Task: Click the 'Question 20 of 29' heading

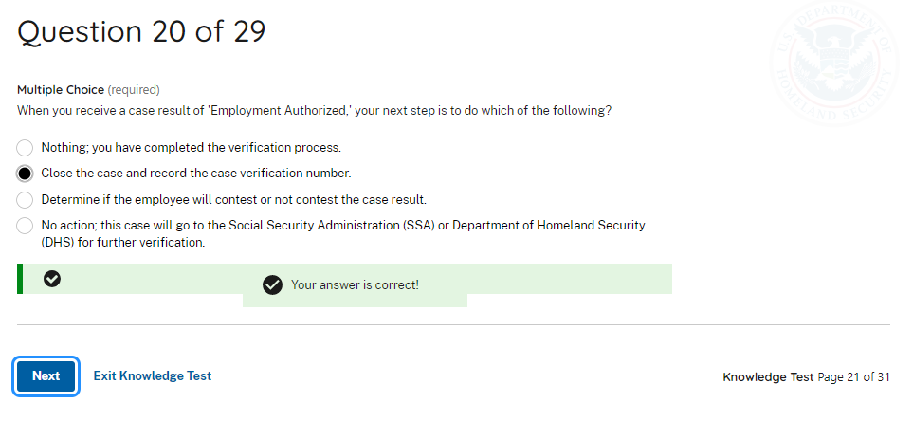Action: pos(141,32)
